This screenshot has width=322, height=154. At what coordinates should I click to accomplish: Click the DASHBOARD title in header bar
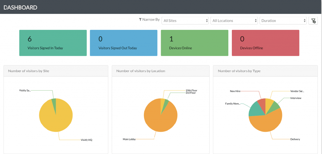tap(20, 8)
